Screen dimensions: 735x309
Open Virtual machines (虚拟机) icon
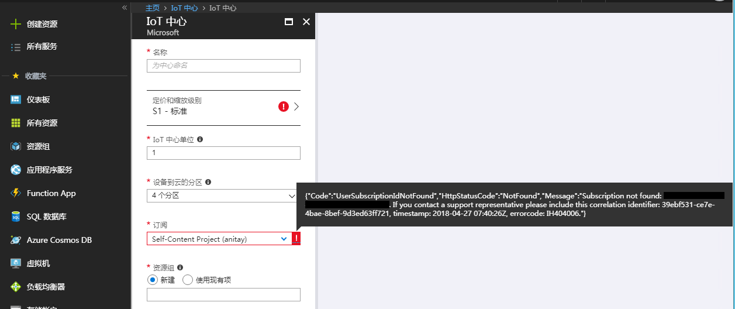point(16,263)
